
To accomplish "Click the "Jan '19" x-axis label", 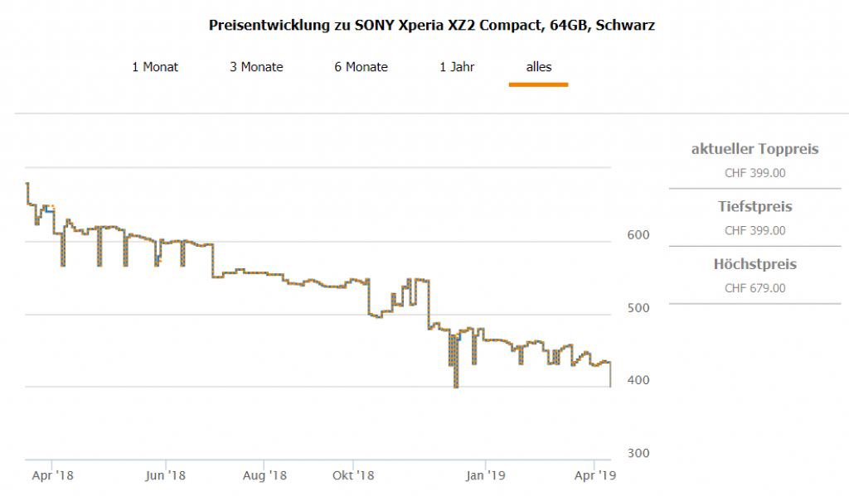I will 485,476.
